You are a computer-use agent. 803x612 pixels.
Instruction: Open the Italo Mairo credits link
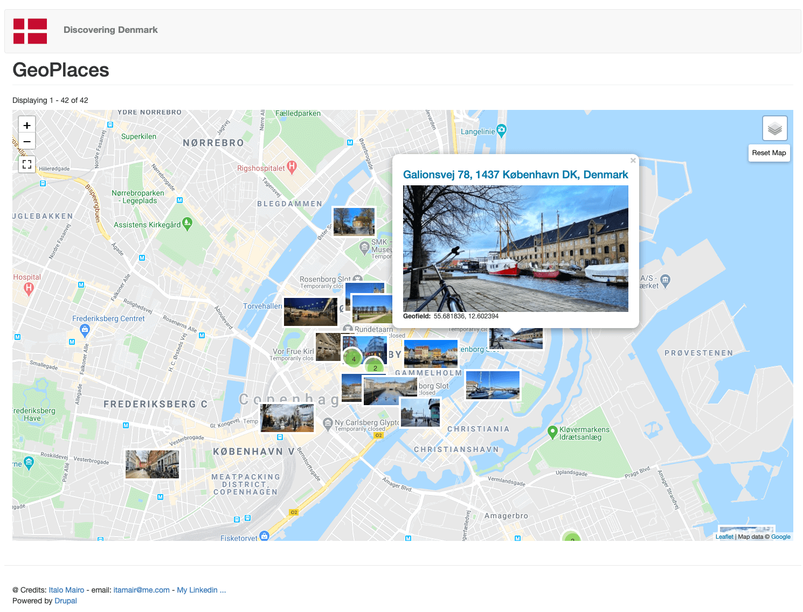[x=66, y=590]
